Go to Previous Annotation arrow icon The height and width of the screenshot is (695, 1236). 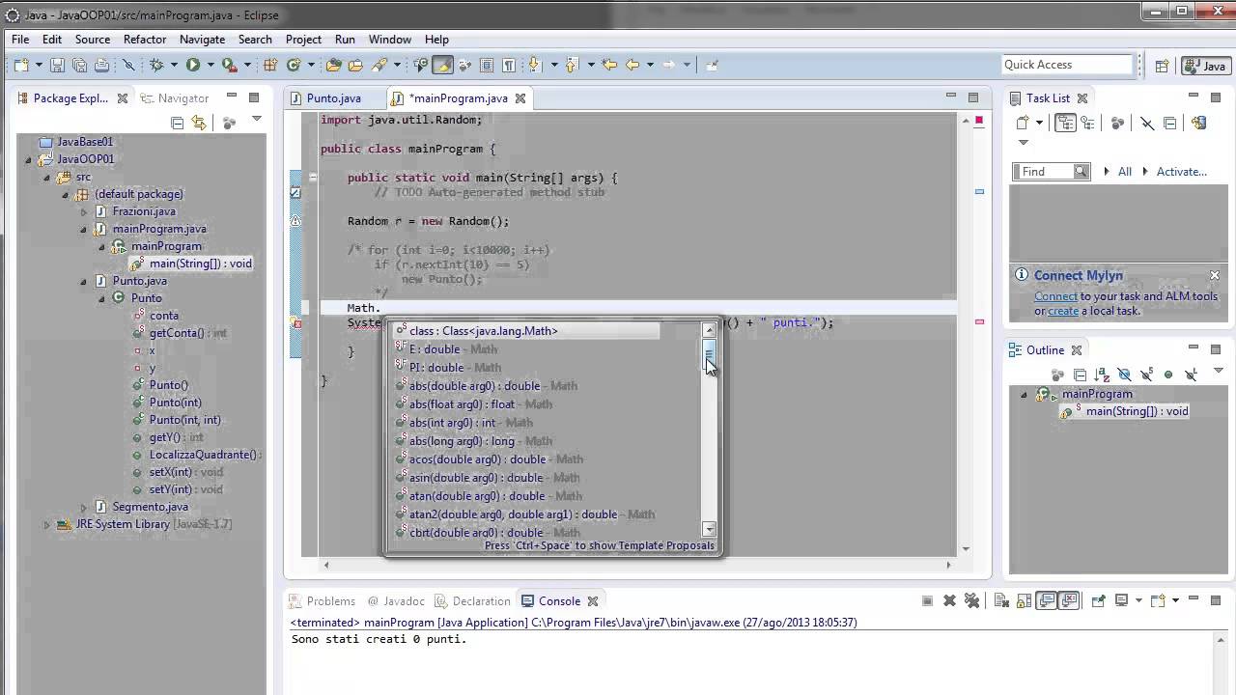572,65
